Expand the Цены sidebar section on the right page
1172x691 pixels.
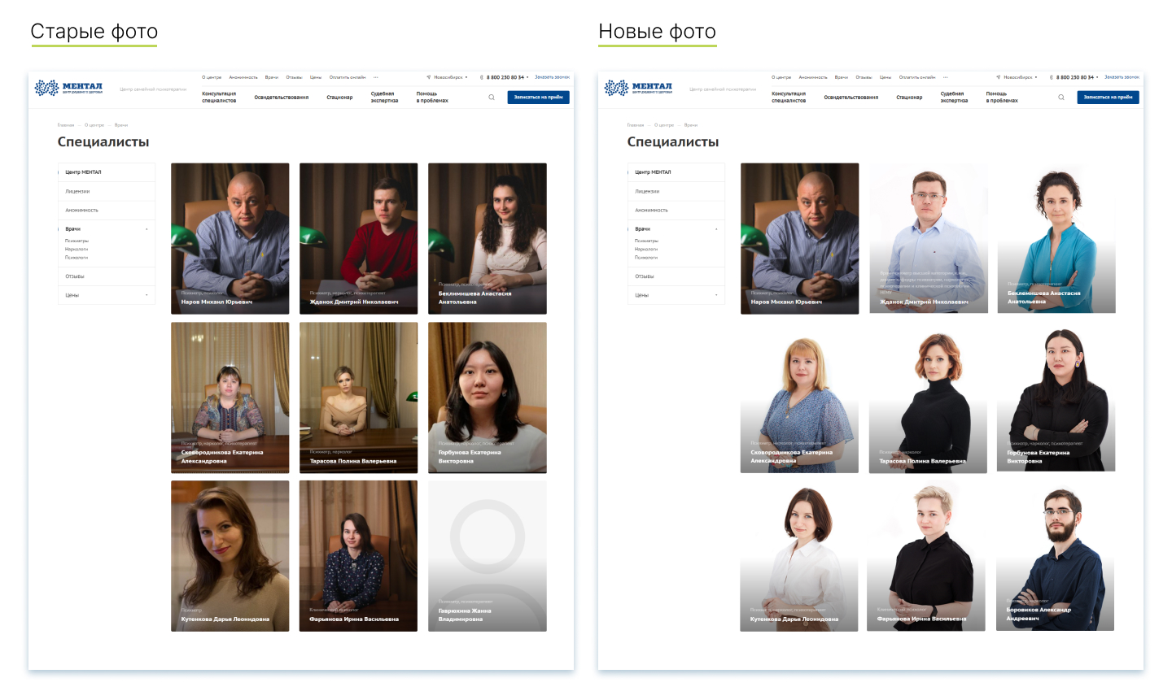[x=716, y=295]
